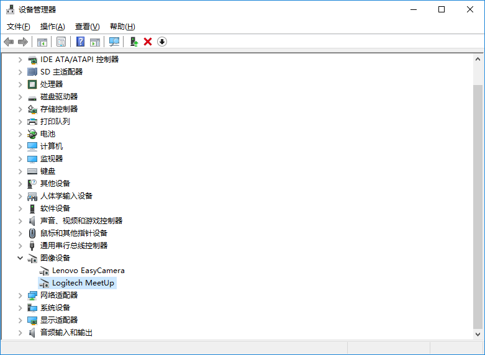Open the 操作(A) menu
Viewport: 485px width, 355px height.
(52, 26)
